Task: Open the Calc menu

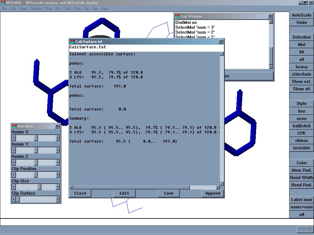Action: tap(67, 9)
